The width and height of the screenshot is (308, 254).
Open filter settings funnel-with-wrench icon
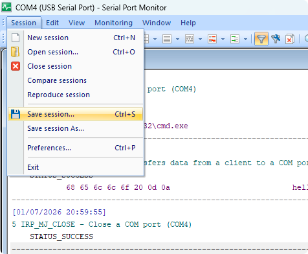pos(276,39)
